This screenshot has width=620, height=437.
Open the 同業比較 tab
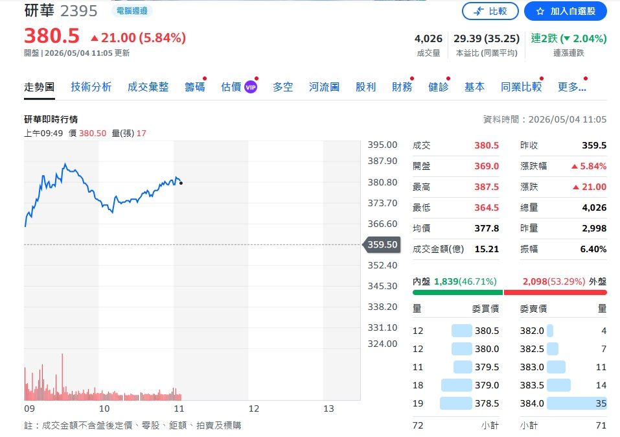(x=521, y=87)
